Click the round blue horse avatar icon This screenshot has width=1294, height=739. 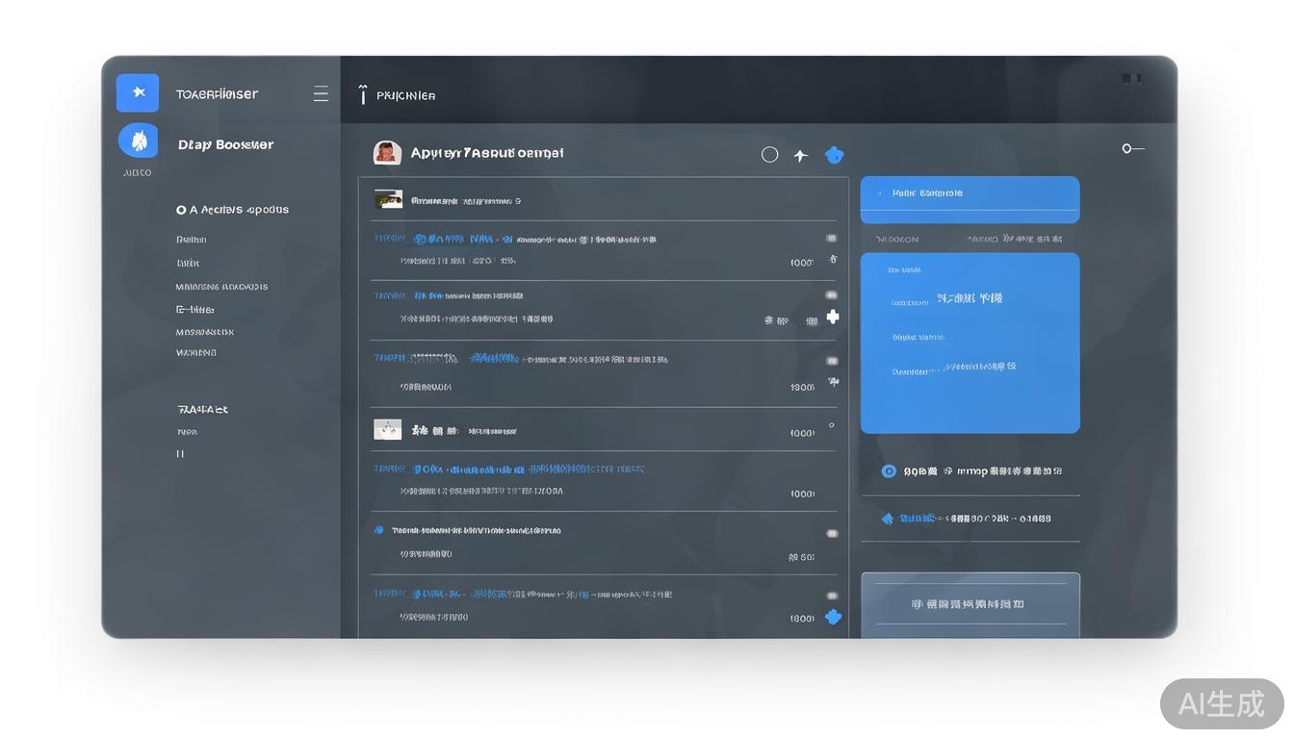(x=138, y=140)
